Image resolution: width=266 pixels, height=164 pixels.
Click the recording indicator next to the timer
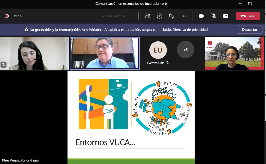tap(6, 16)
